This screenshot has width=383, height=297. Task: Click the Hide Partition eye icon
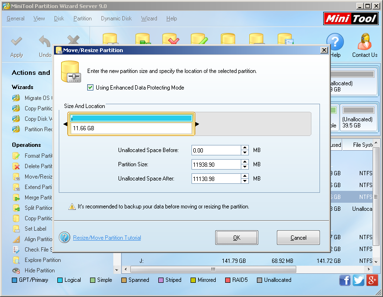click(x=16, y=270)
